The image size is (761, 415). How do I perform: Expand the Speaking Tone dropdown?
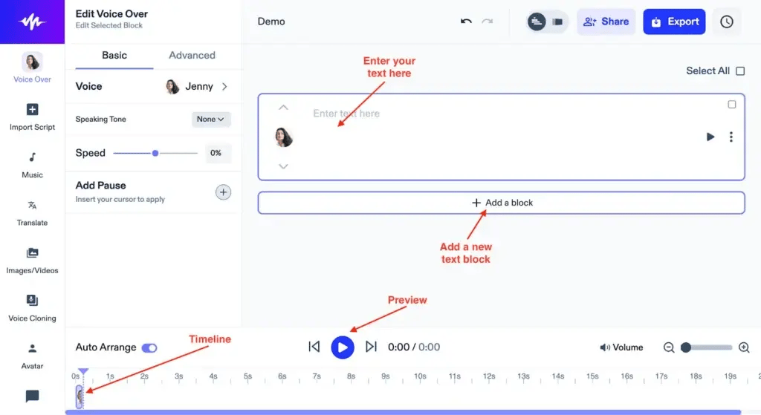[211, 119]
